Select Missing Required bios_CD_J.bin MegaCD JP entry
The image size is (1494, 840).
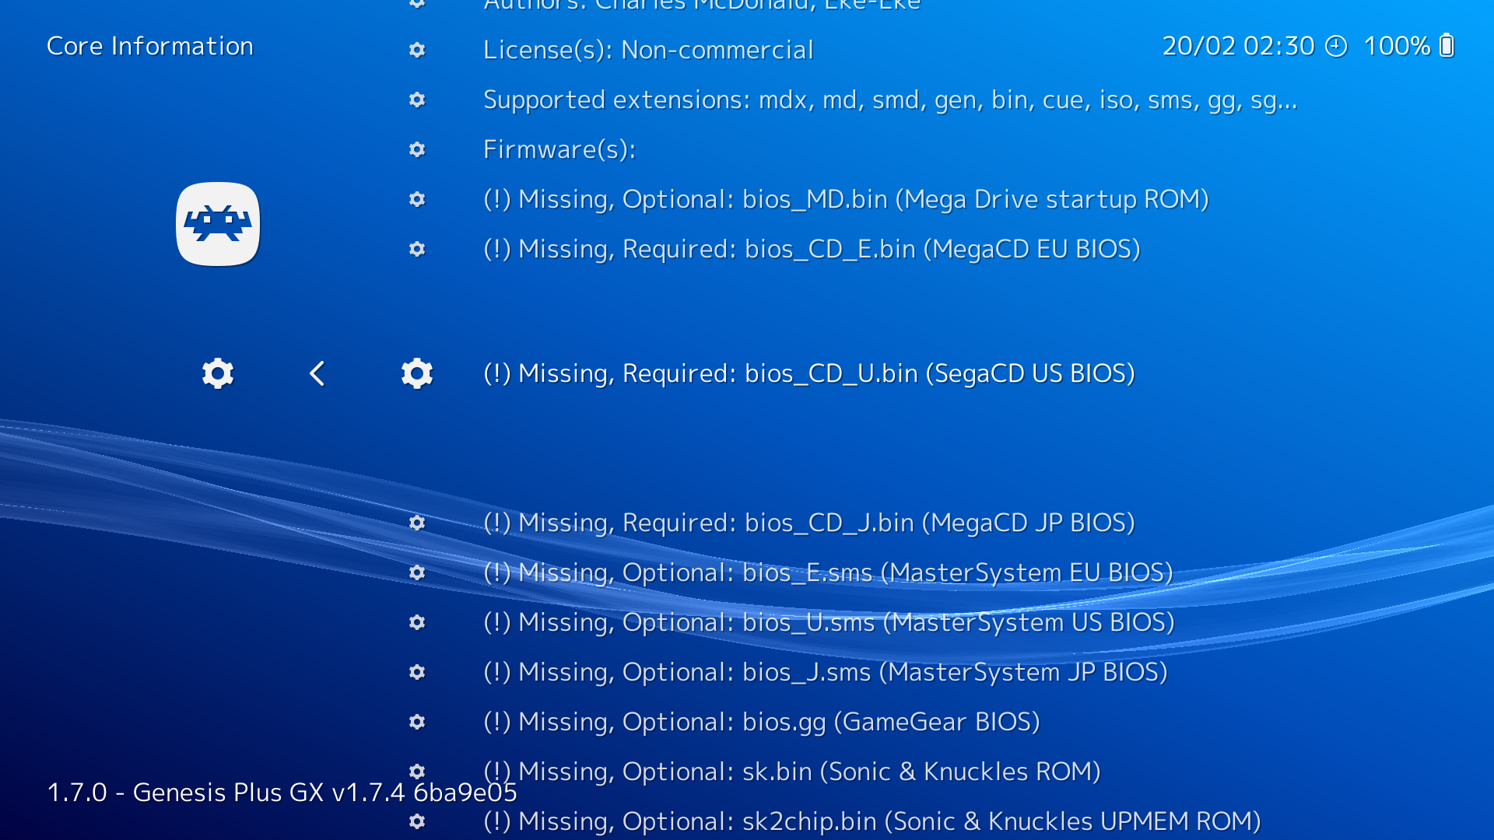tap(809, 523)
